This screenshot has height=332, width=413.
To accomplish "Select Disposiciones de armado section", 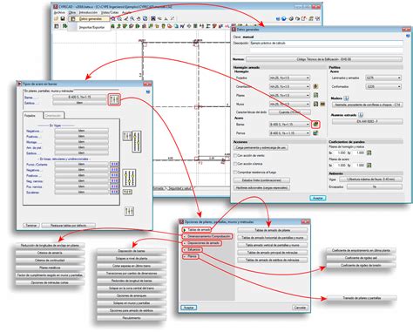I will tap(202, 243).
